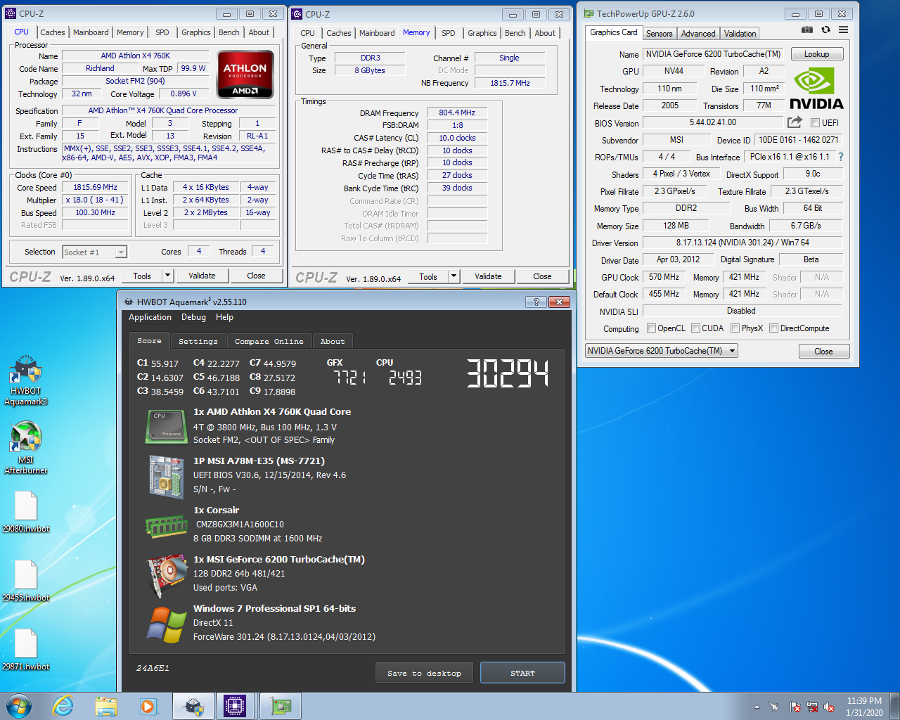Click the volume tray icon

point(829,707)
